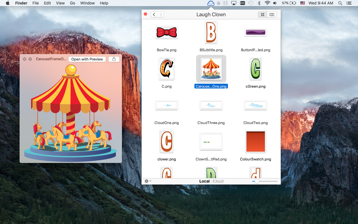Click the large carousel preview image
358x224 pixels.
(x=71, y=113)
